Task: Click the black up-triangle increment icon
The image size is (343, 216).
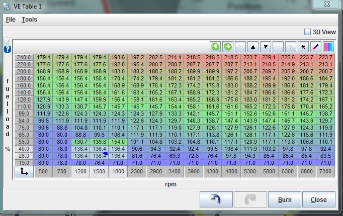Action: pos(253,47)
